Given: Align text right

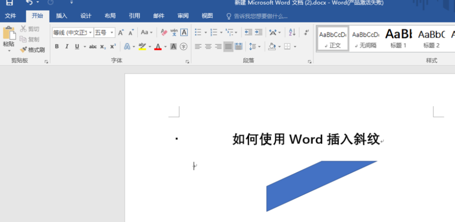Looking at the screenshot, I should pos(218,46).
